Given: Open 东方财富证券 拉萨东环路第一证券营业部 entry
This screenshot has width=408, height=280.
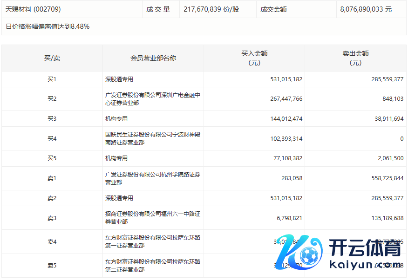Looking at the screenshot, I should [152, 241].
